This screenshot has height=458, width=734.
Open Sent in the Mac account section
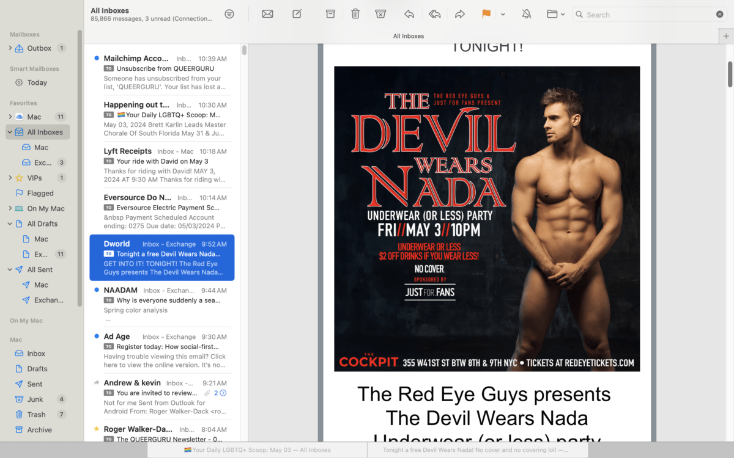tap(35, 384)
